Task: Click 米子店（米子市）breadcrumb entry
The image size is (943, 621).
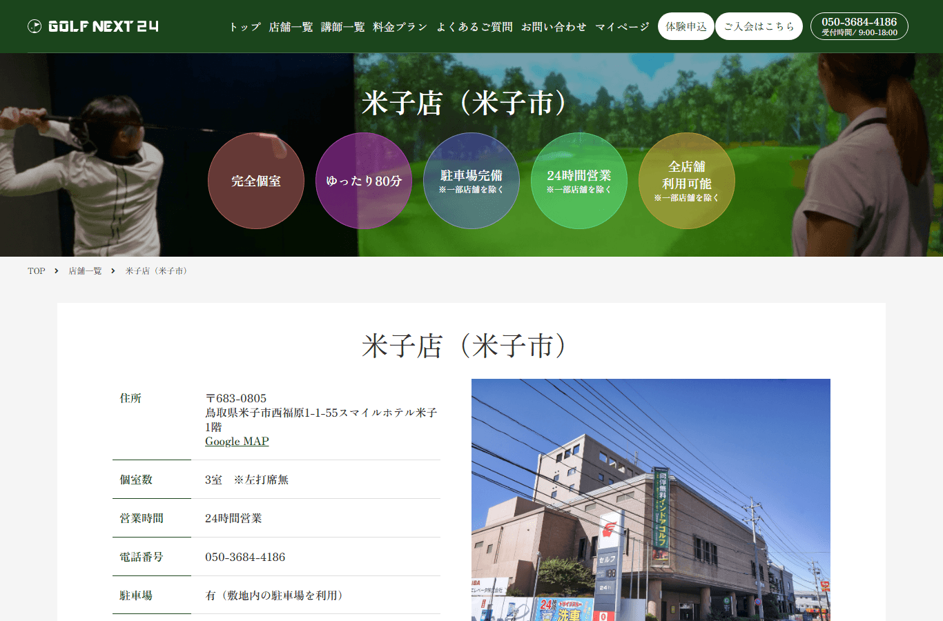Action: [158, 271]
